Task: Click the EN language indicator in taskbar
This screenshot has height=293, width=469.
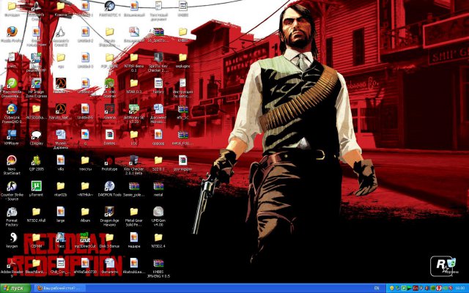Action: pyautogui.click(x=377, y=288)
